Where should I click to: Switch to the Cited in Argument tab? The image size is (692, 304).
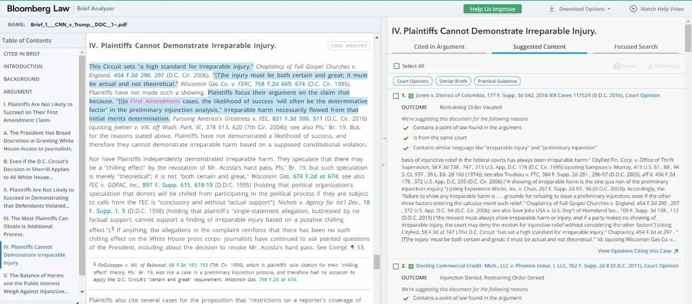(439, 47)
